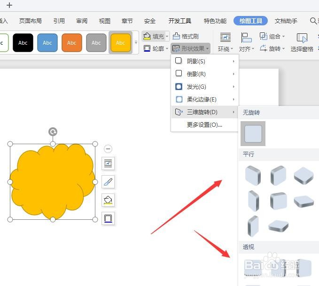Open the 环绕 wrap text menu
Screen dimensions: 319x286
coord(226,42)
